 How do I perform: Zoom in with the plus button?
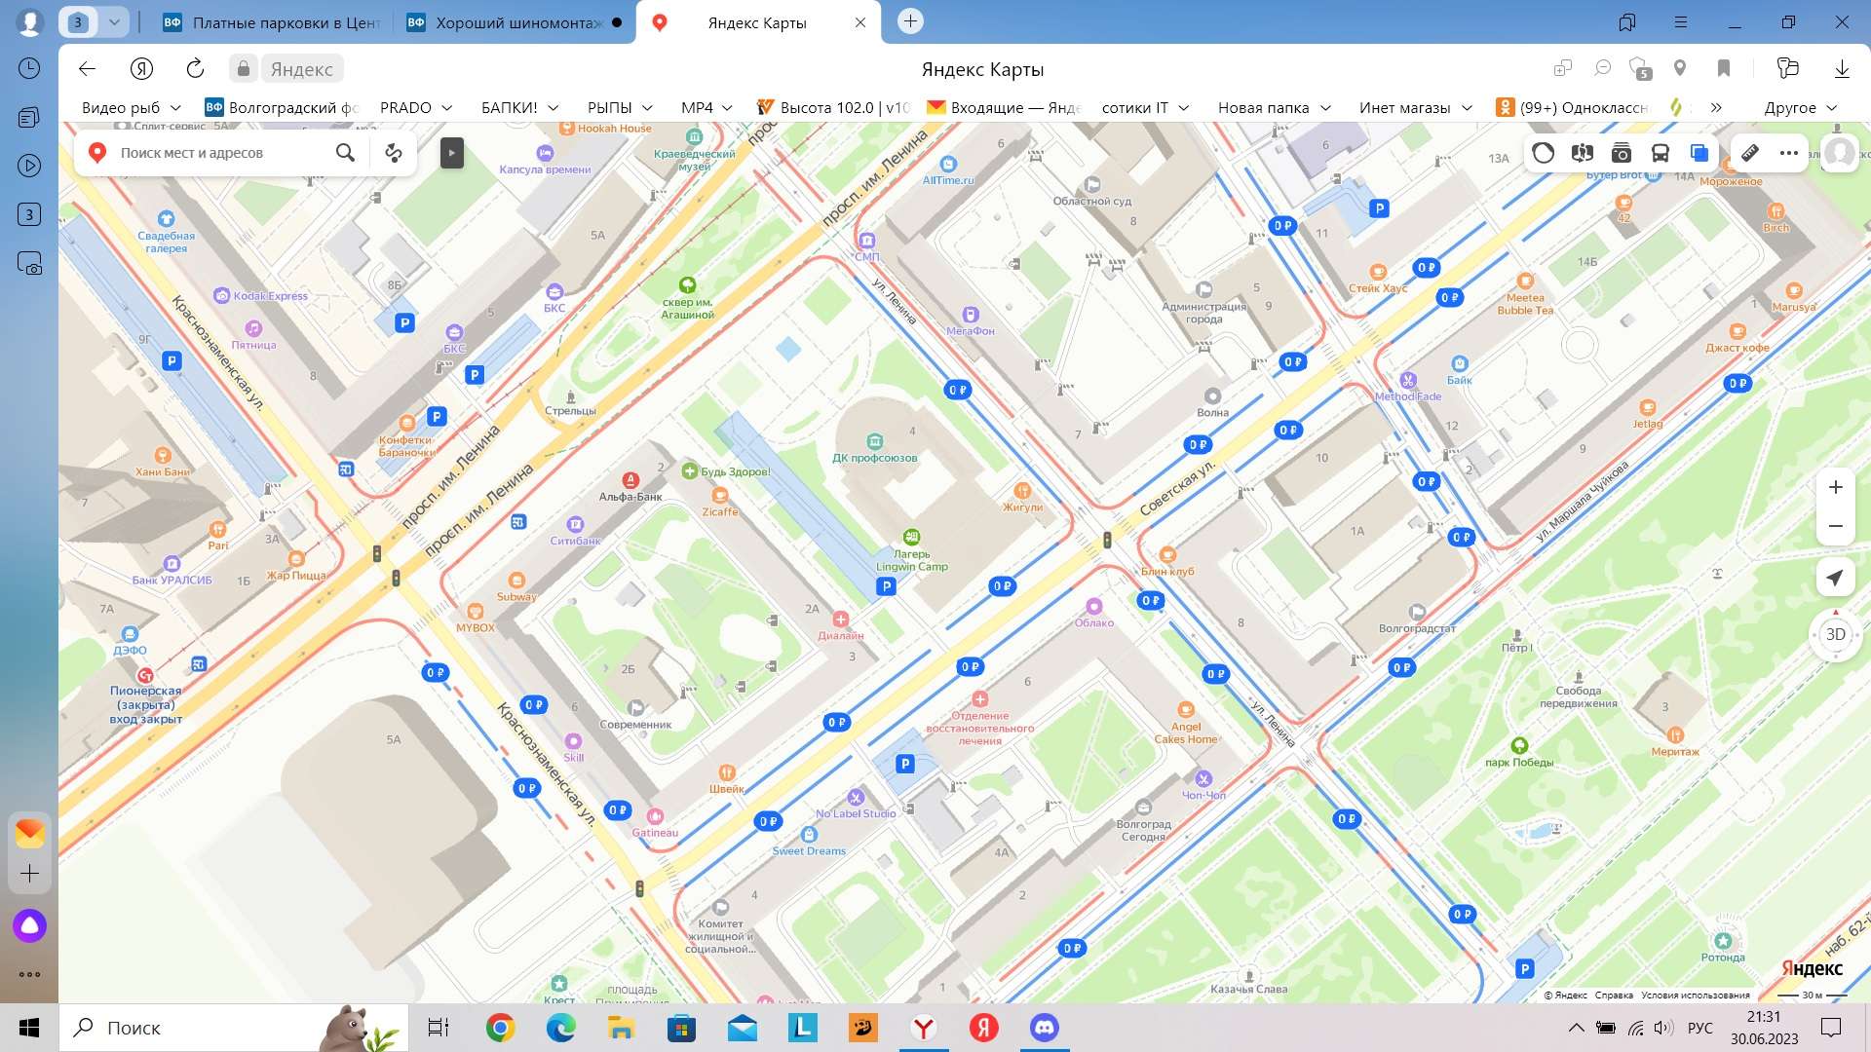point(1835,487)
